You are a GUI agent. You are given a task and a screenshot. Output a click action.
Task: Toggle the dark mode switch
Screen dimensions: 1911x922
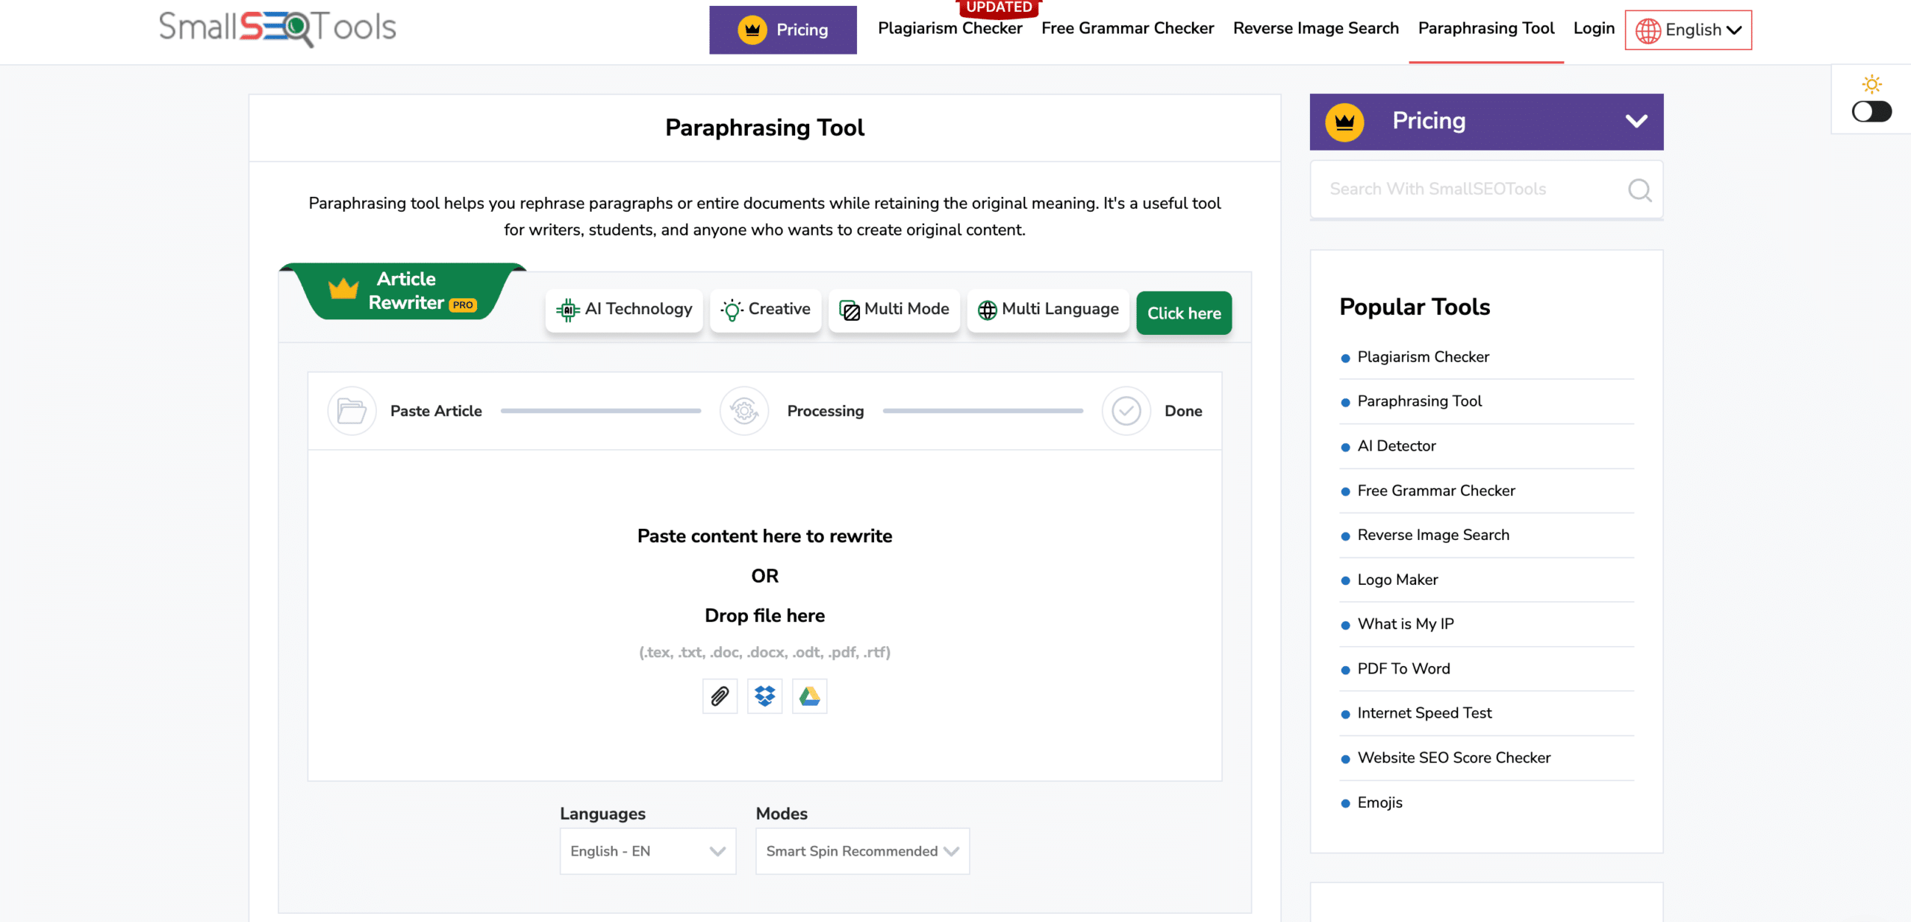1871,112
